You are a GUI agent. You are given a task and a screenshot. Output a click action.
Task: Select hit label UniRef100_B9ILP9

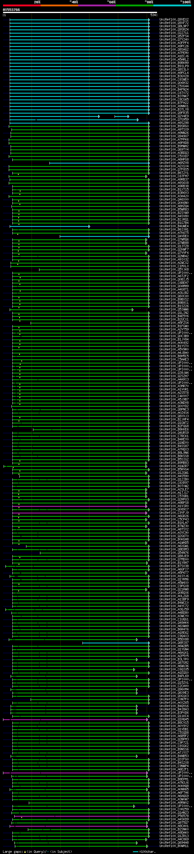pyautogui.click(x=174, y=66)
